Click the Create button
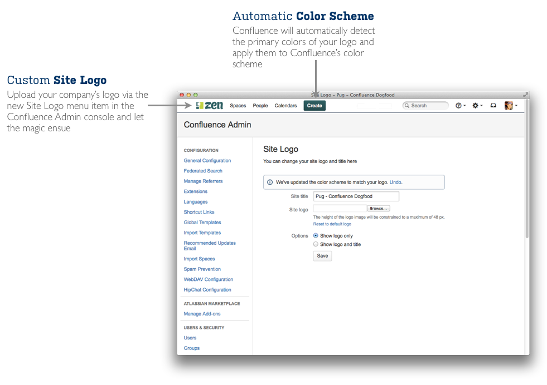Screen dimensions: 547x385 tap(314, 106)
